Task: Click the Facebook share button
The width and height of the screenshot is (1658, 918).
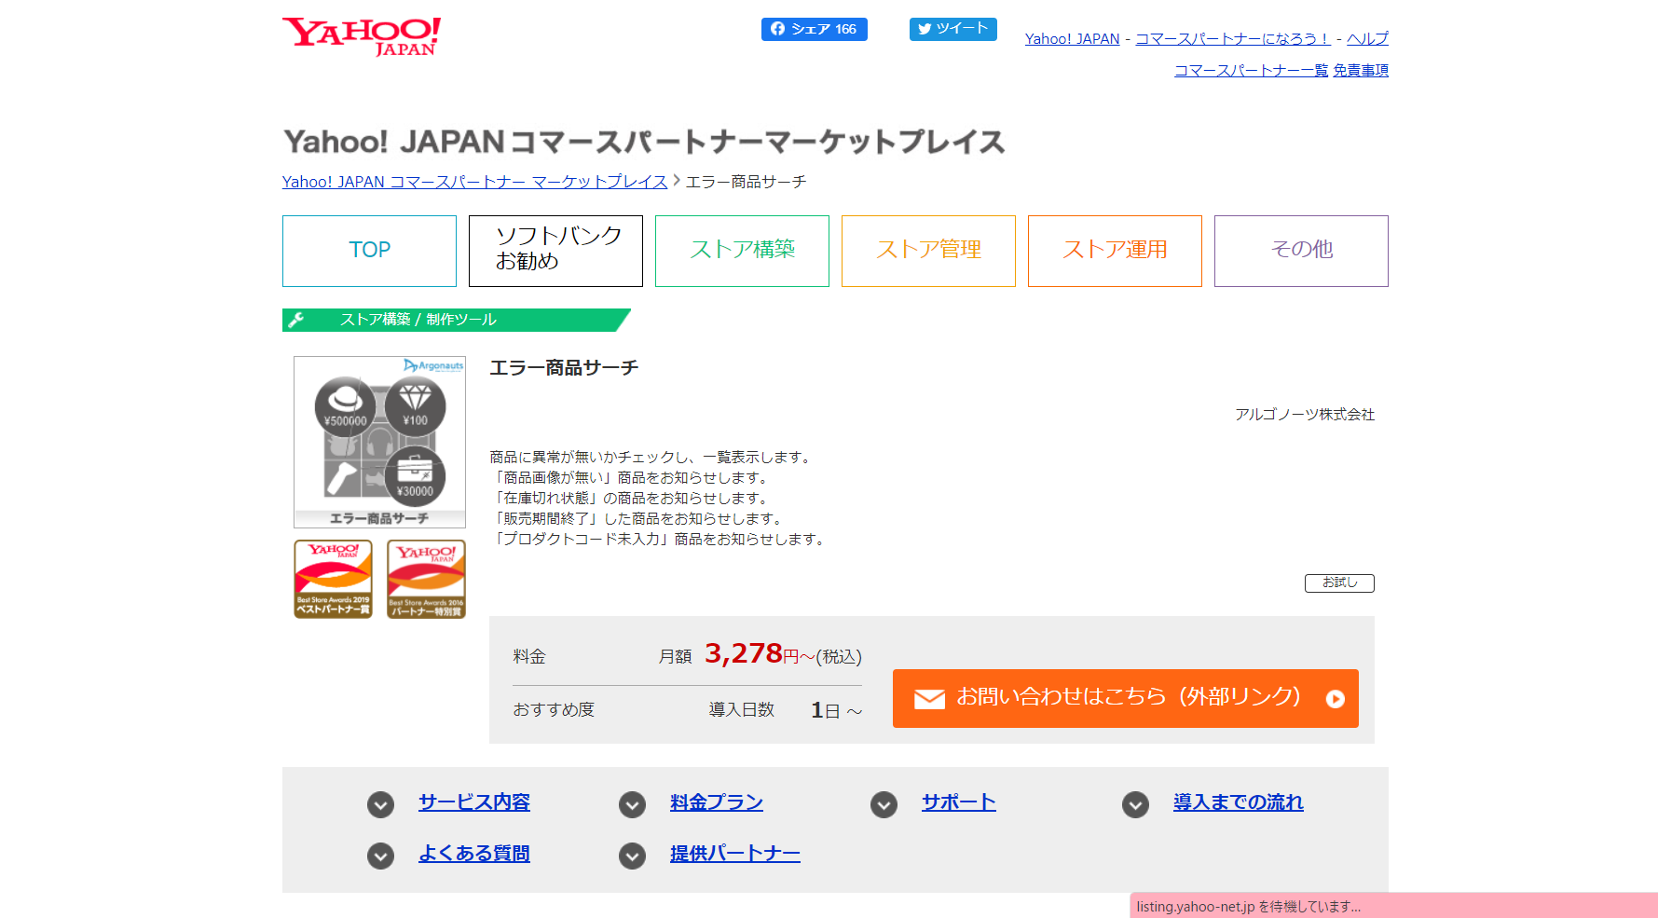Action: click(x=814, y=29)
